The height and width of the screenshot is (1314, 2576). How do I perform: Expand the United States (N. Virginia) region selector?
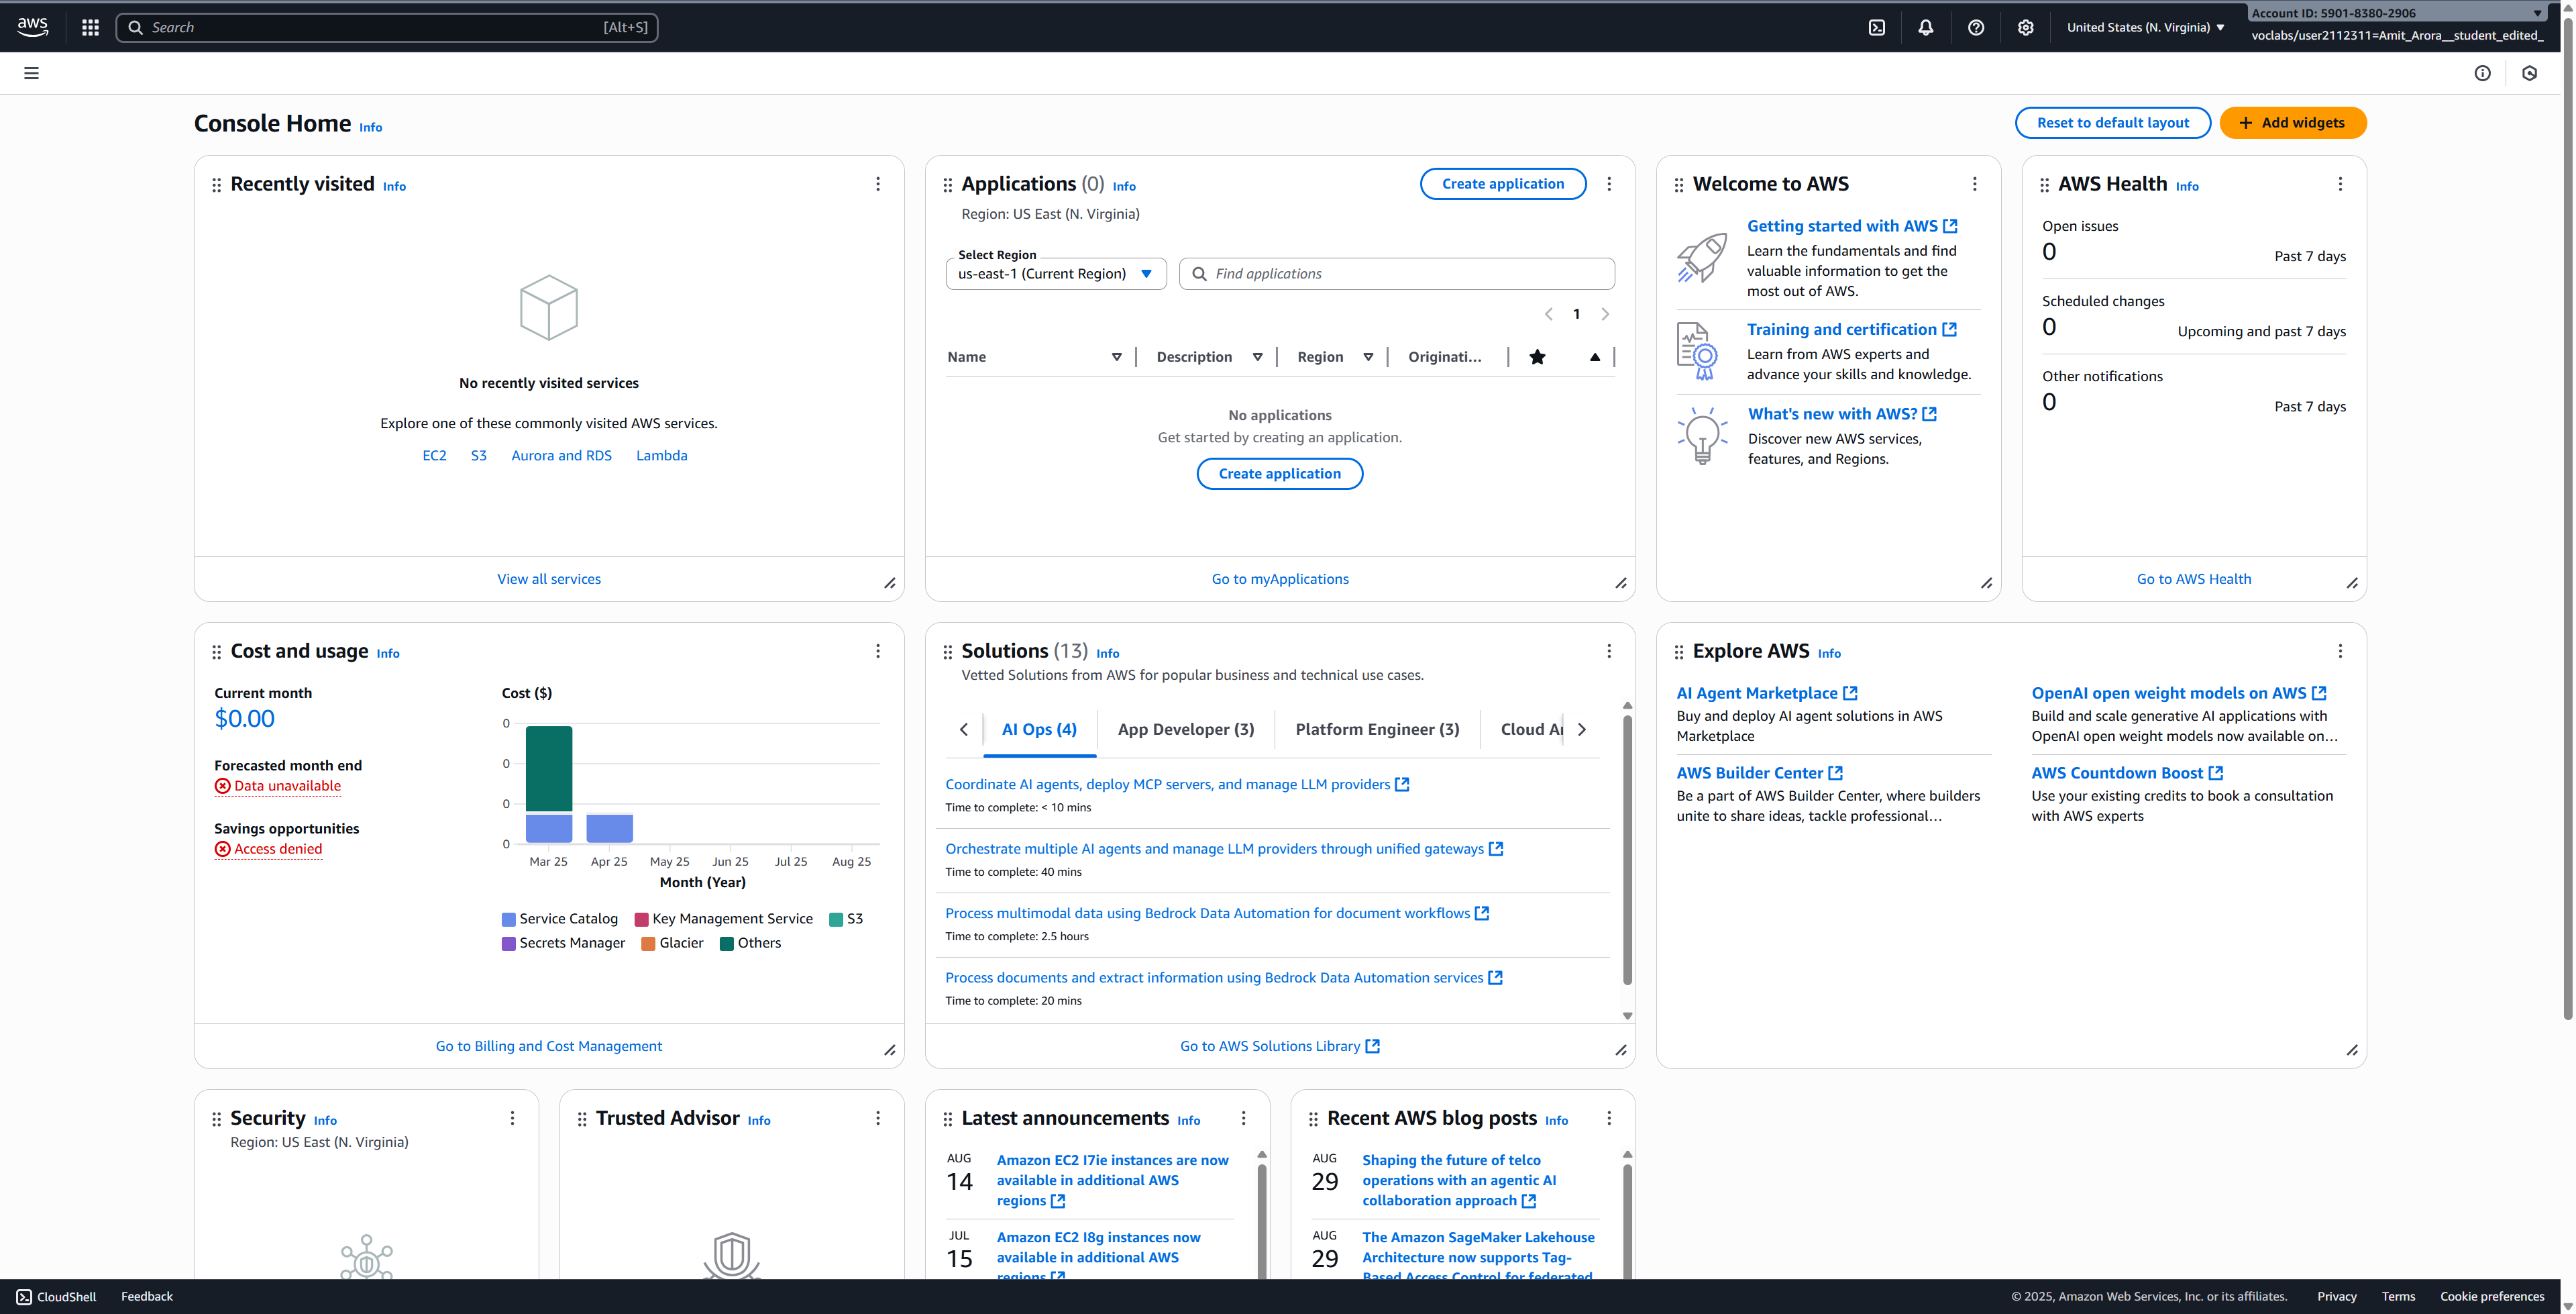point(2145,27)
